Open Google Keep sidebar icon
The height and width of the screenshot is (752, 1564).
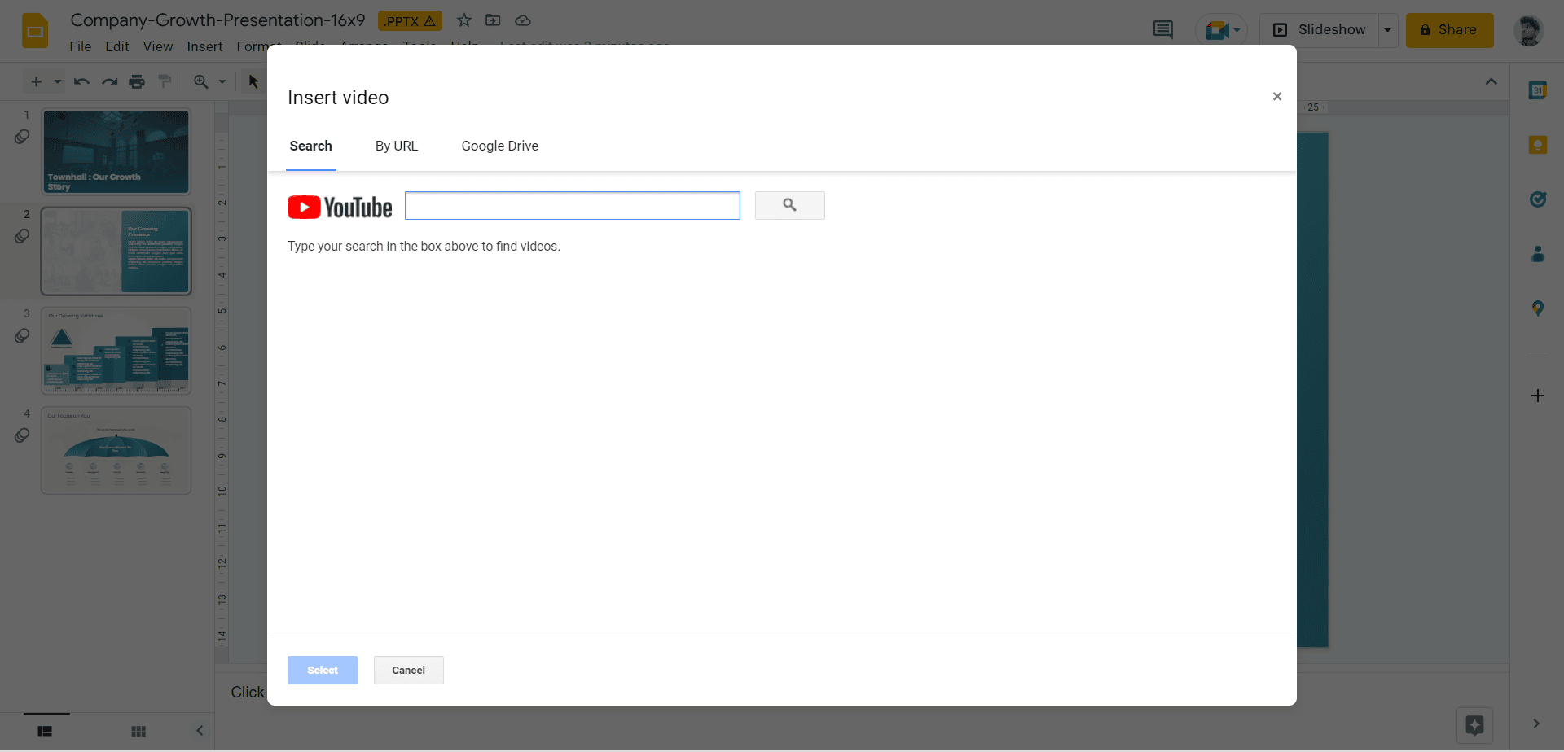pyautogui.click(x=1537, y=145)
